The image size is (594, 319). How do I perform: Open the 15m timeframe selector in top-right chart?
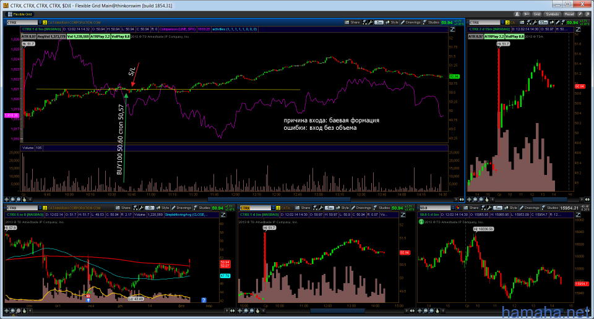pyautogui.click(x=543, y=22)
